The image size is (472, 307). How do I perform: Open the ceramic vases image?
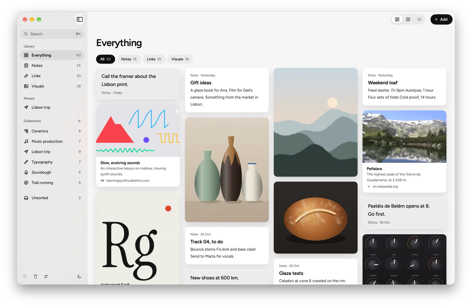click(x=227, y=170)
